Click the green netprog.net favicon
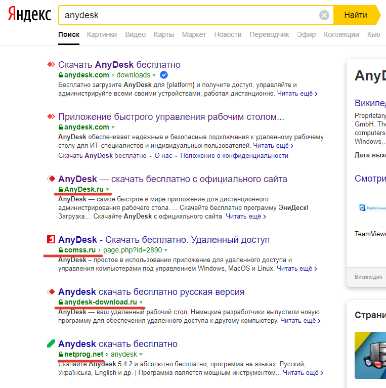The height and width of the screenshot is (388, 386). tap(51, 343)
